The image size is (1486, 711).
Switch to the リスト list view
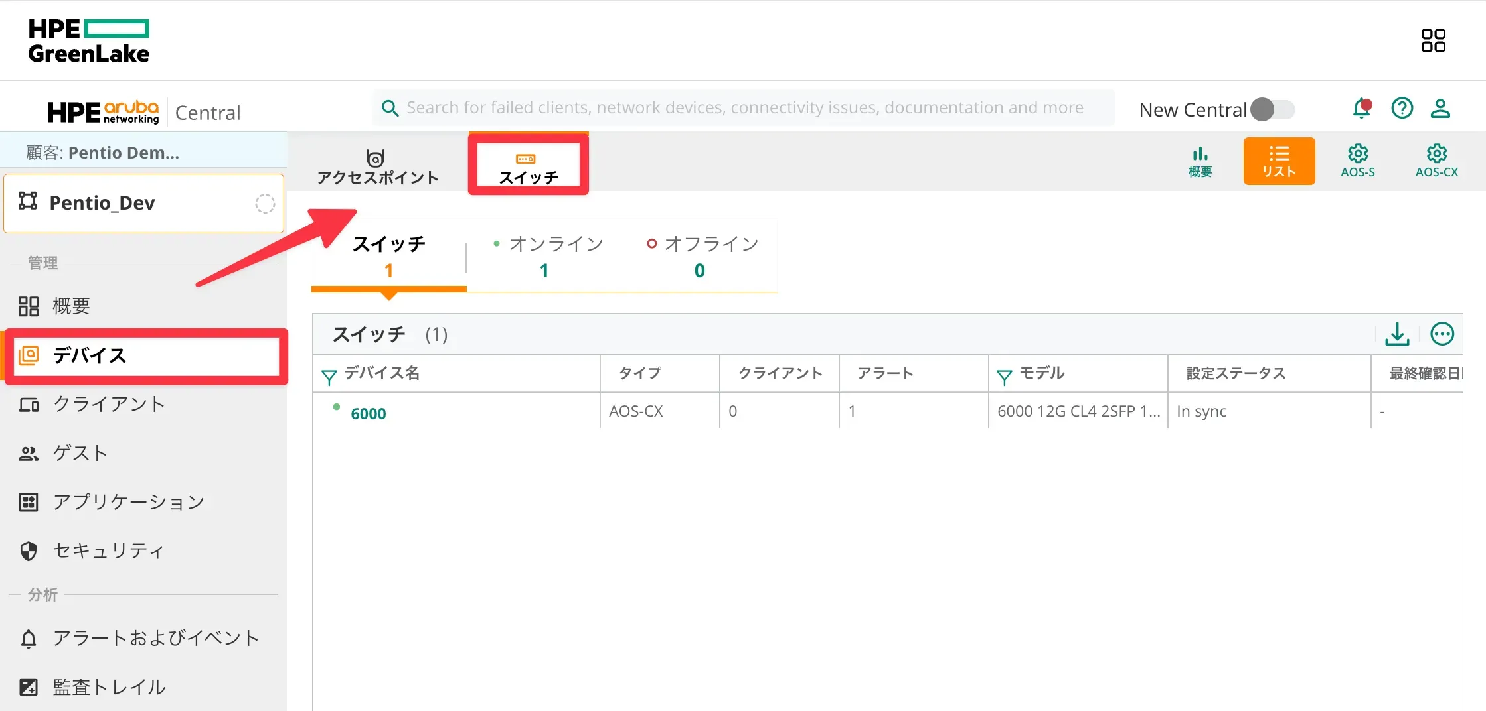1279,161
